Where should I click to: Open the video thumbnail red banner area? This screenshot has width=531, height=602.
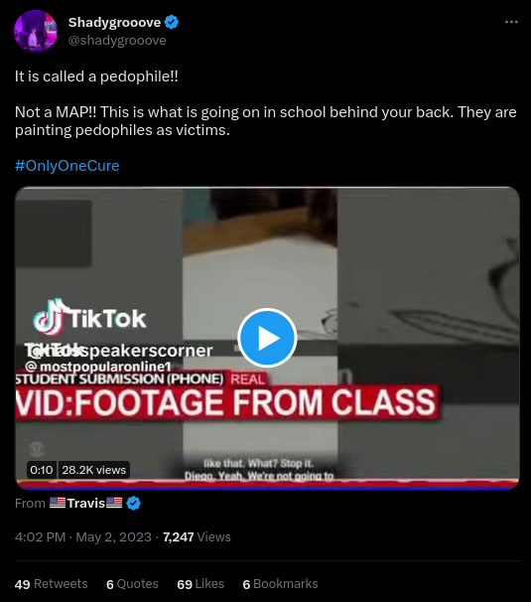[226, 402]
